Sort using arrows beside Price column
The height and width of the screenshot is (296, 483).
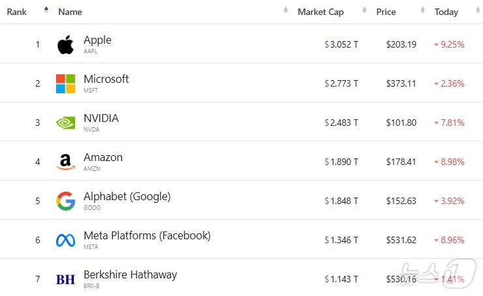pyautogui.click(x=423, y=10)
